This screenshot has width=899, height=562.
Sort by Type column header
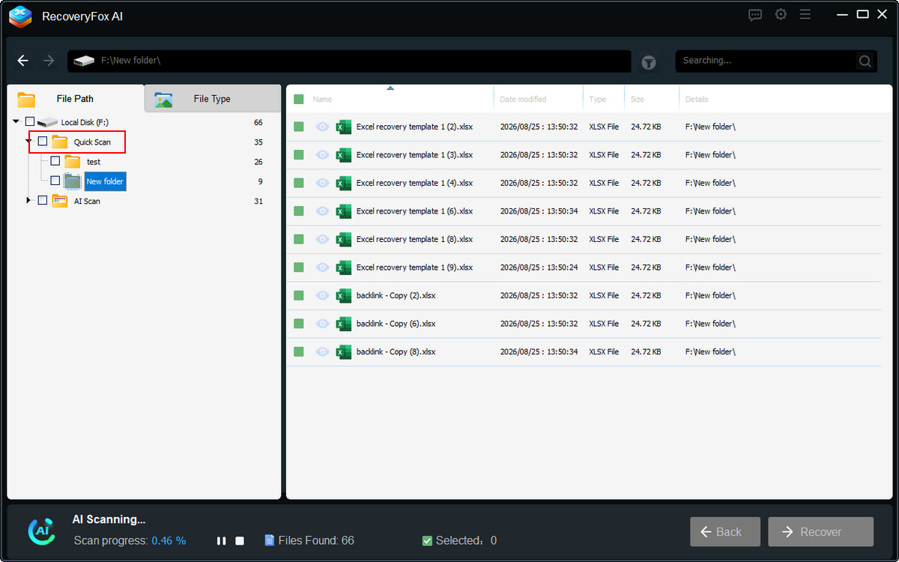point(597,99)
